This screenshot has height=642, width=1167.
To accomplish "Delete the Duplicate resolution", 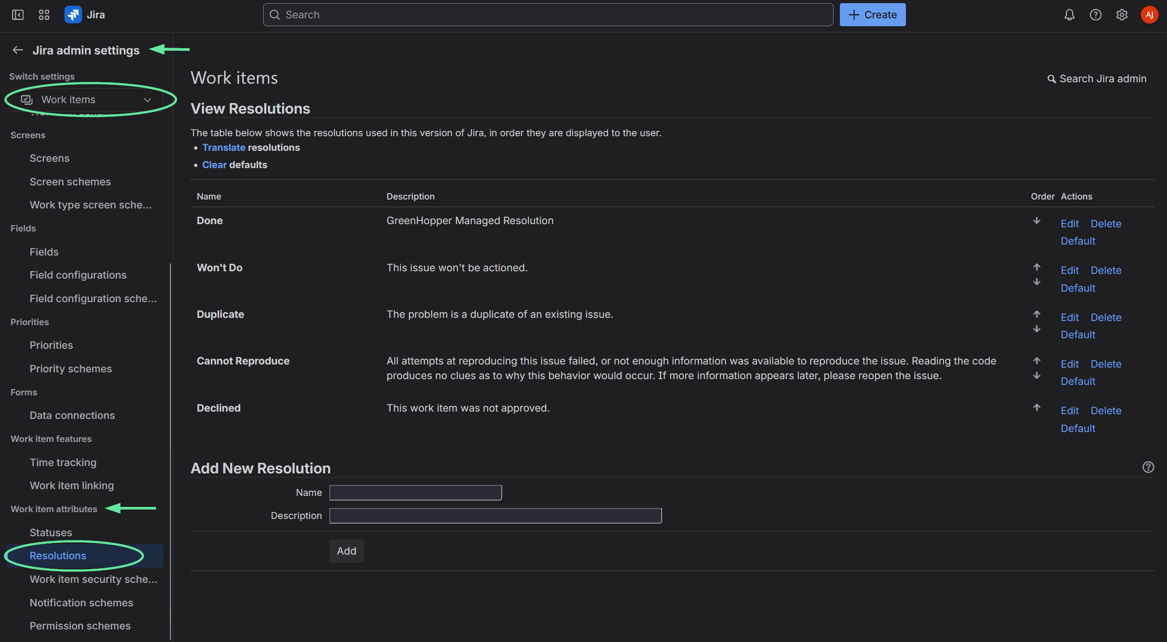I will pos(1106,317).
